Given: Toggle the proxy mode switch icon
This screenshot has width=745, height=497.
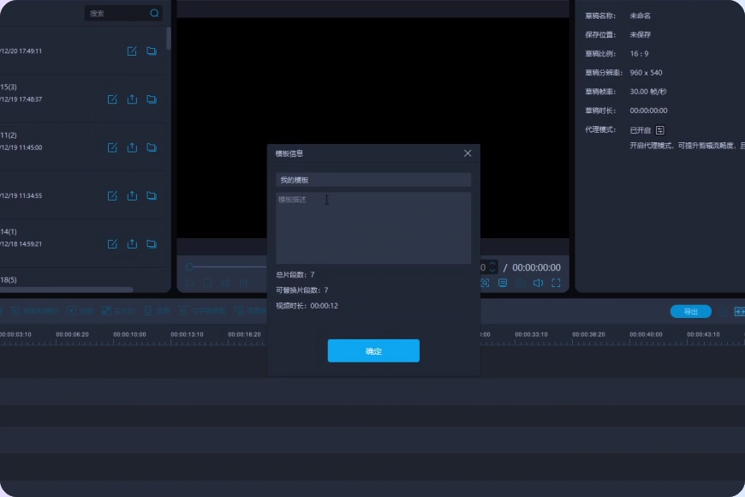Looking at the screenshot, I should 660,130.
